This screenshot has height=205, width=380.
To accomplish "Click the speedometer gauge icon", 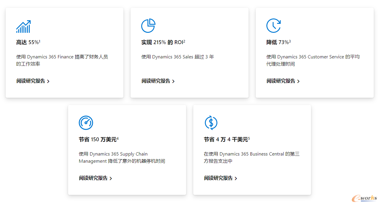I will point(86,123).
